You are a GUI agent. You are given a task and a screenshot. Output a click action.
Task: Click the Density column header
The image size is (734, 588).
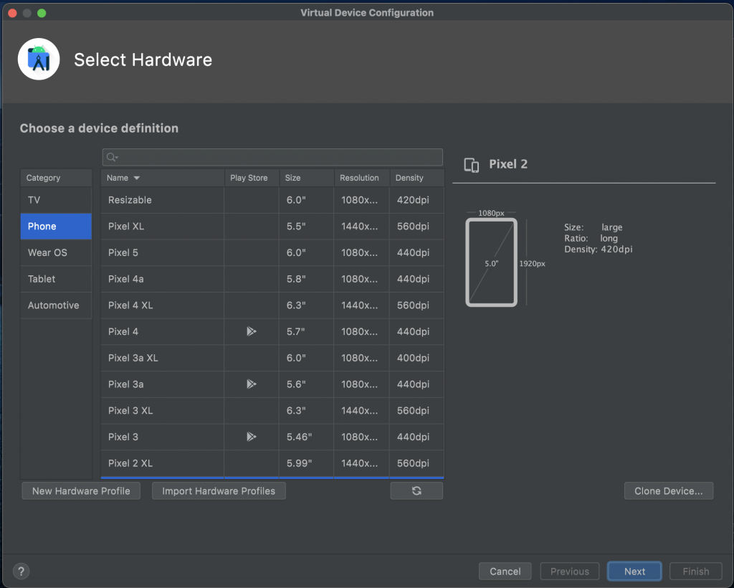tap(409, 178)
